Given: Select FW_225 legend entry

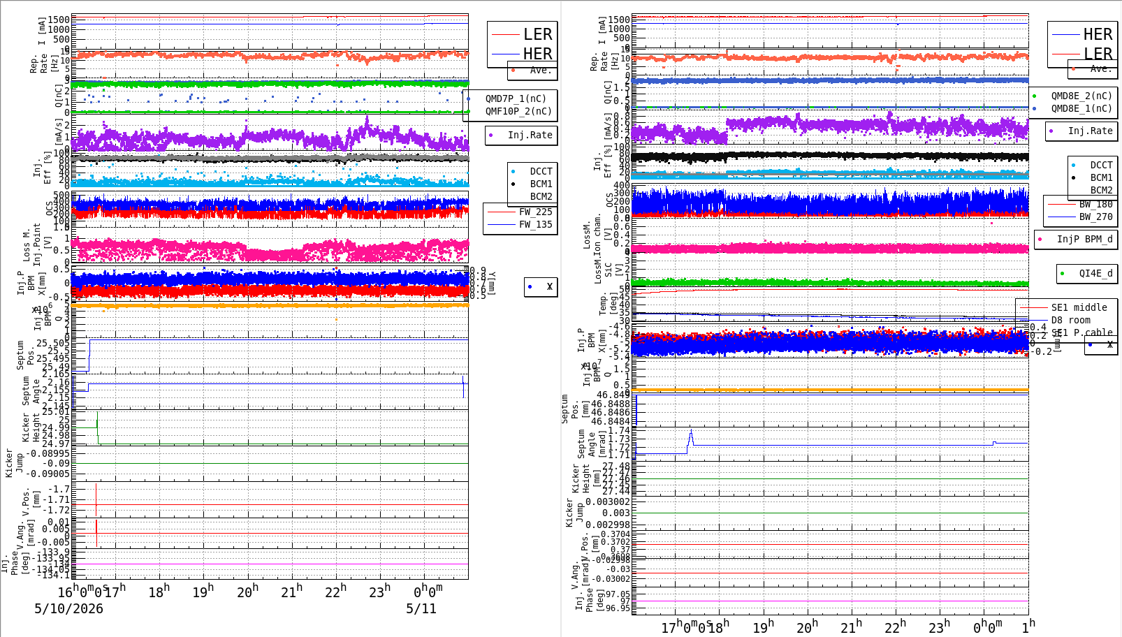Looking at the screenshot, I should (520, 212).
